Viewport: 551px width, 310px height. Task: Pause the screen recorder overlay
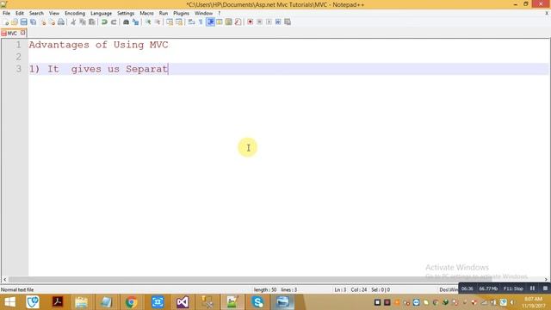[532, 288]
